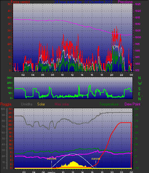Select the 985 value on pressure axis
The height and width of the screenshot is (173, 149).
[138, 57]
